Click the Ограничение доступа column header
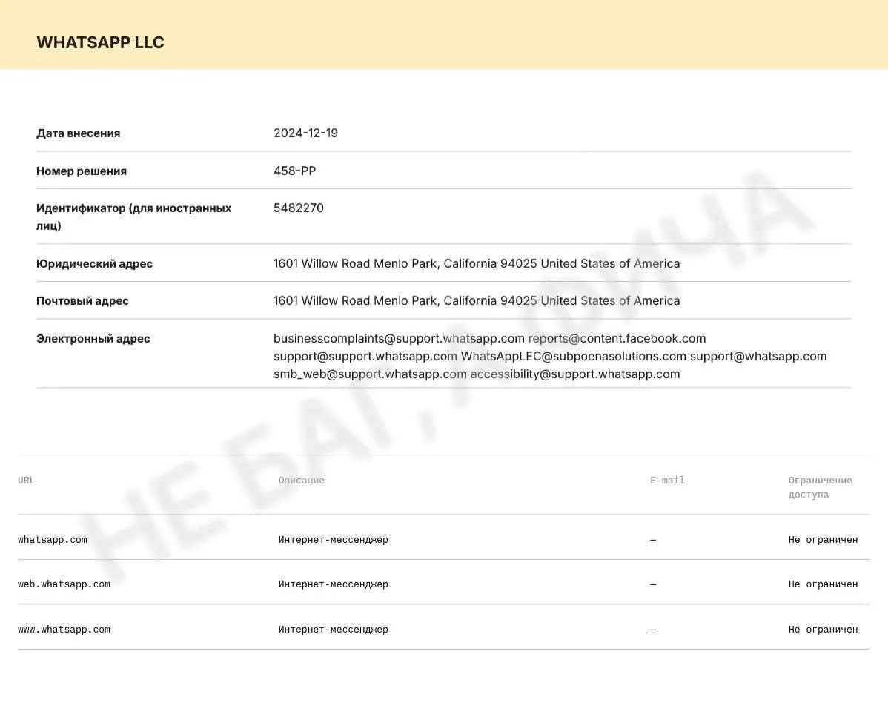Image resolution: width=888 pixels, height=703 pixels. coord(820,487)
